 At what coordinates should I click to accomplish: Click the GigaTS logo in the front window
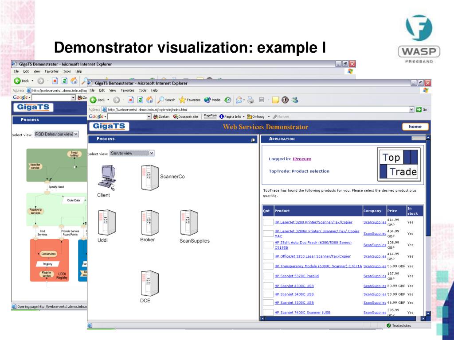pyautogui.click(x=109, y=126)
